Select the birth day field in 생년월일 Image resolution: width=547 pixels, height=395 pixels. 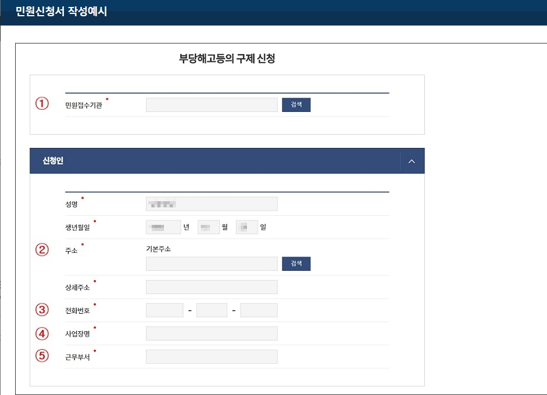point(246,227)
